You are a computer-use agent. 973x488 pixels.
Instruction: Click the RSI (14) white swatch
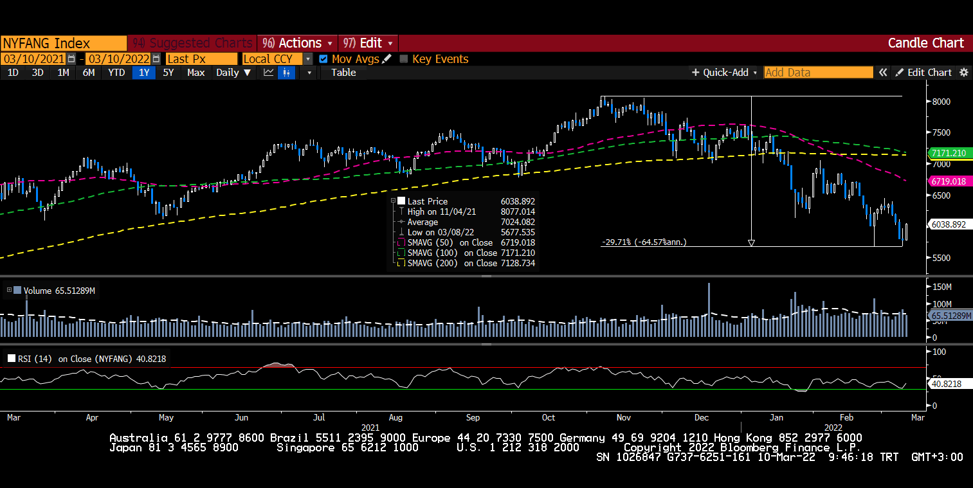[x=12, y=359]
